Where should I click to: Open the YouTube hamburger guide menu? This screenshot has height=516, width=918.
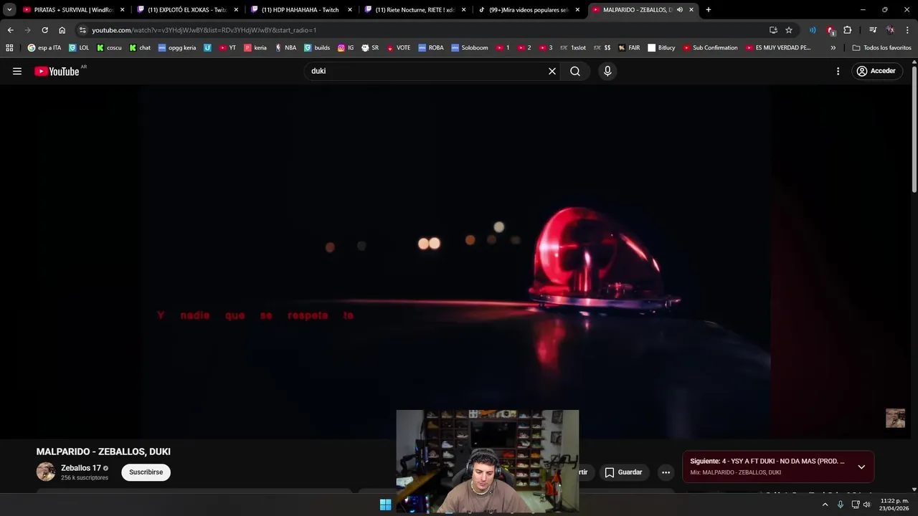click(x=17, y=71)
